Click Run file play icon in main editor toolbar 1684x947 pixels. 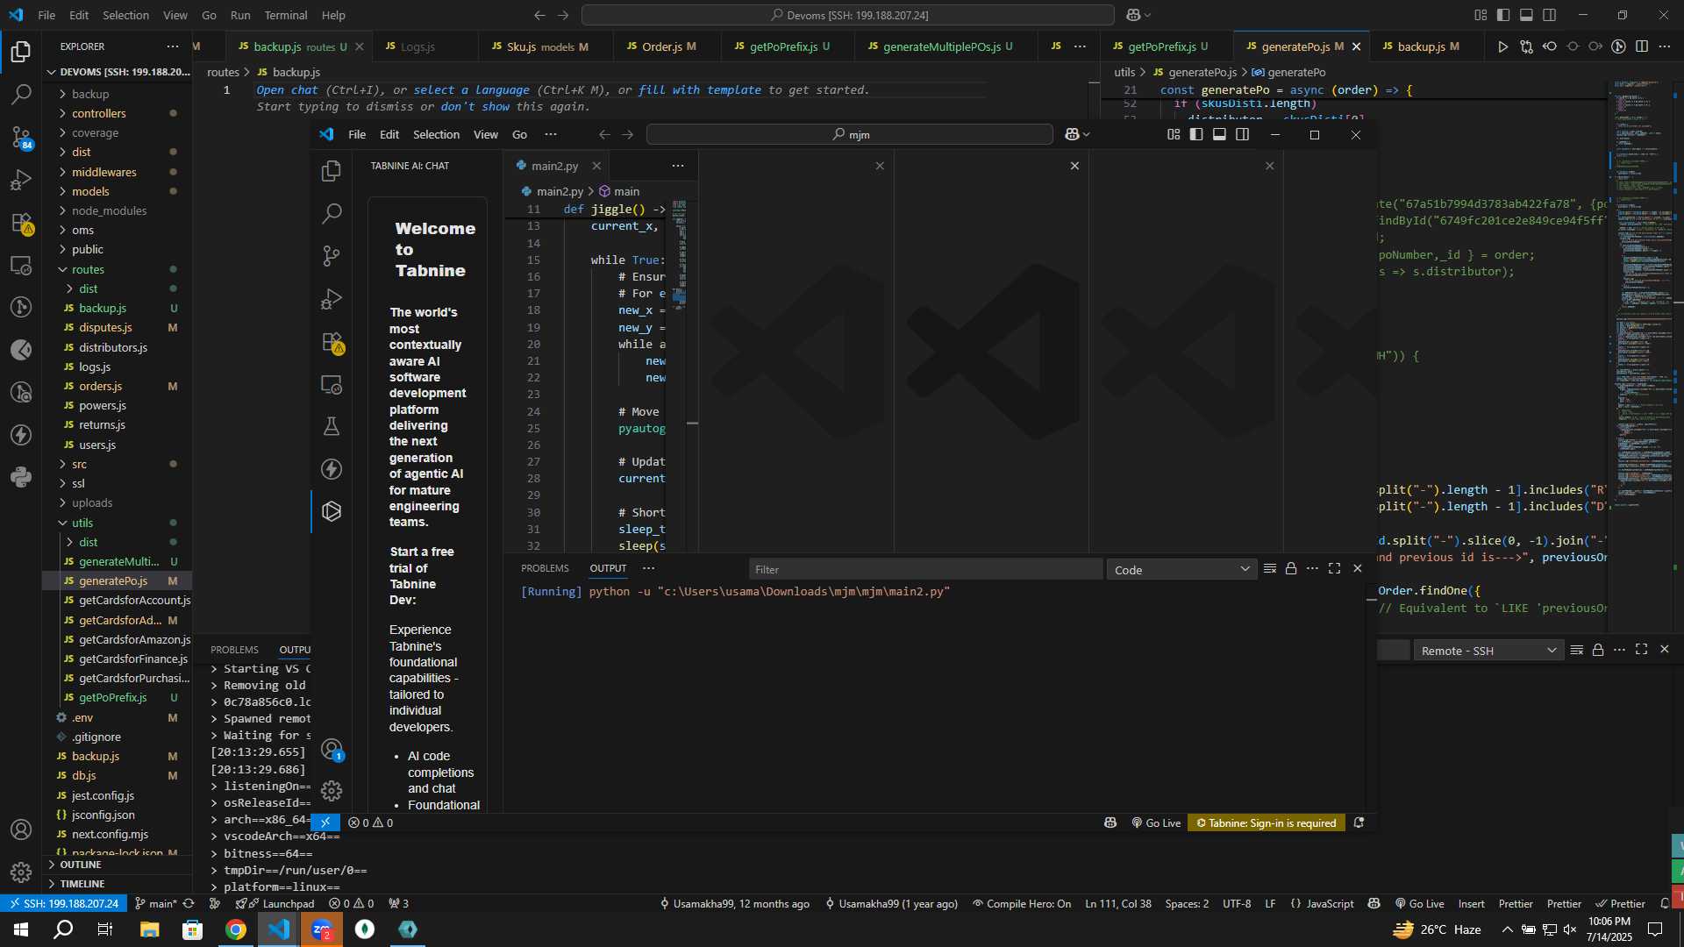1502,46
